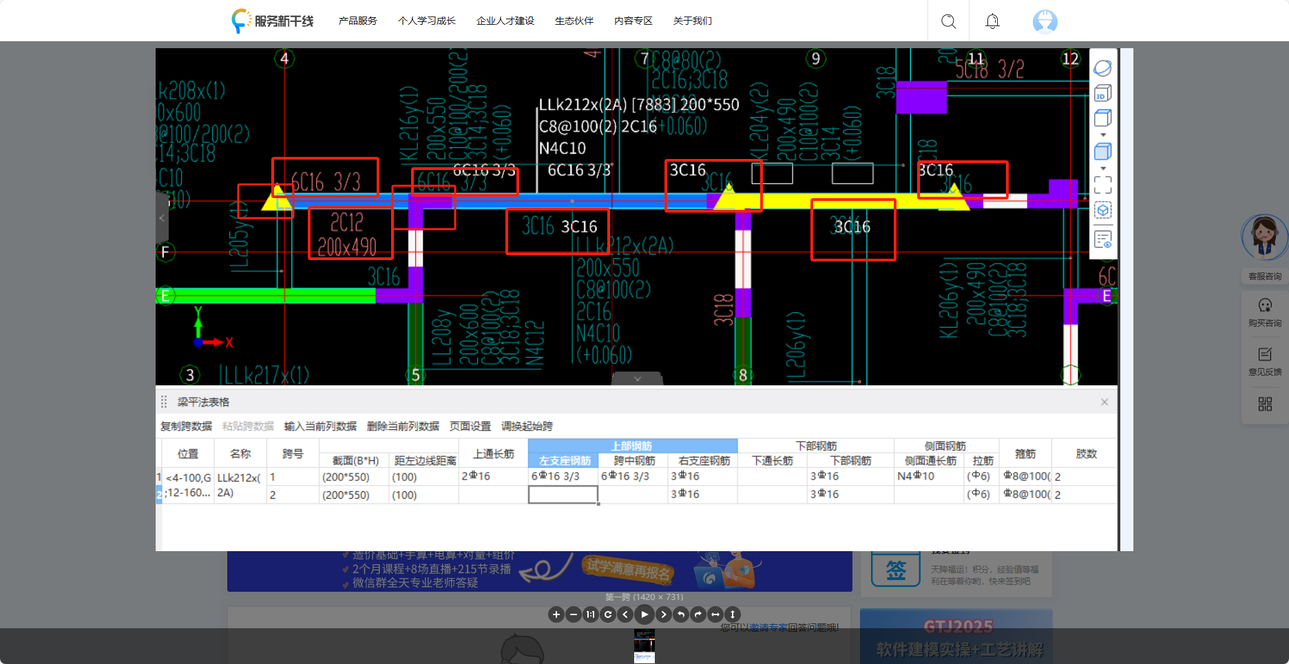Click the list display settings icon
The width and height of the screenshot is (1289, 664).
tap(1103, 239)
